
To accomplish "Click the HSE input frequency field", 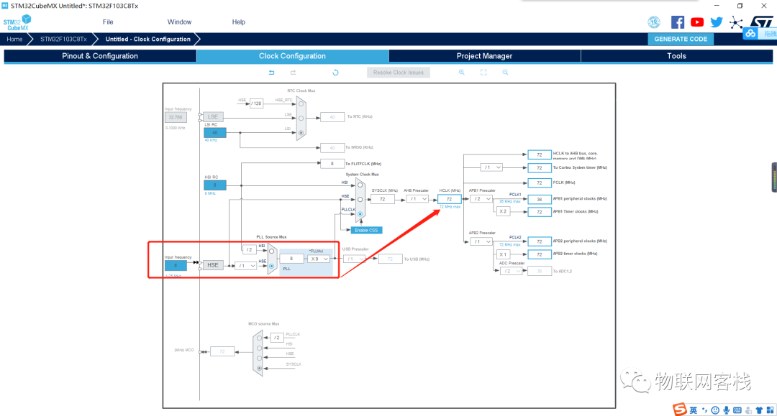I will point(176,266).
